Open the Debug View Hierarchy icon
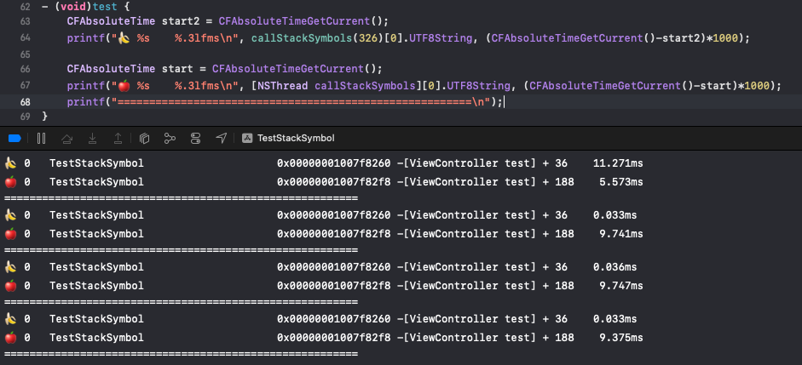The width and height of the screenshot is (802, 365). pyautogui.click(x=144, y=139)
